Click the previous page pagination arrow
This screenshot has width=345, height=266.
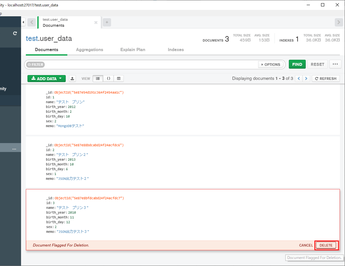coord(298,78)
